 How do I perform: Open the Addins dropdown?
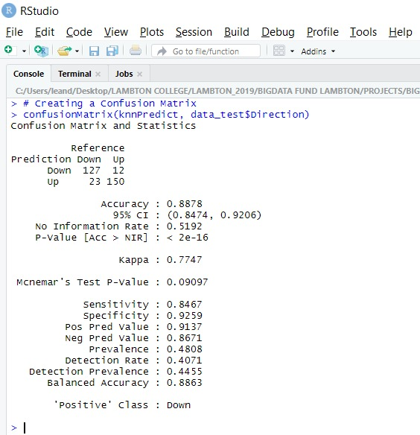pyautogui.click(x=318, y=51)
